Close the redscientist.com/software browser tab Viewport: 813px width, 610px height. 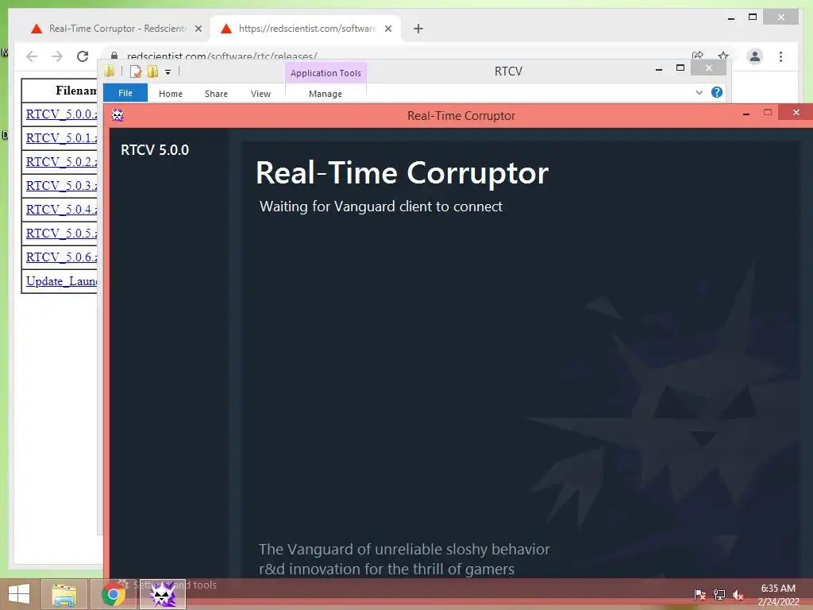pyautogui.click(x=387, y=29)
